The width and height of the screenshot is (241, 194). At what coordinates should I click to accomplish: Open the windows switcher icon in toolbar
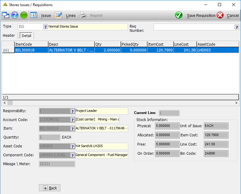pos(5,15)
